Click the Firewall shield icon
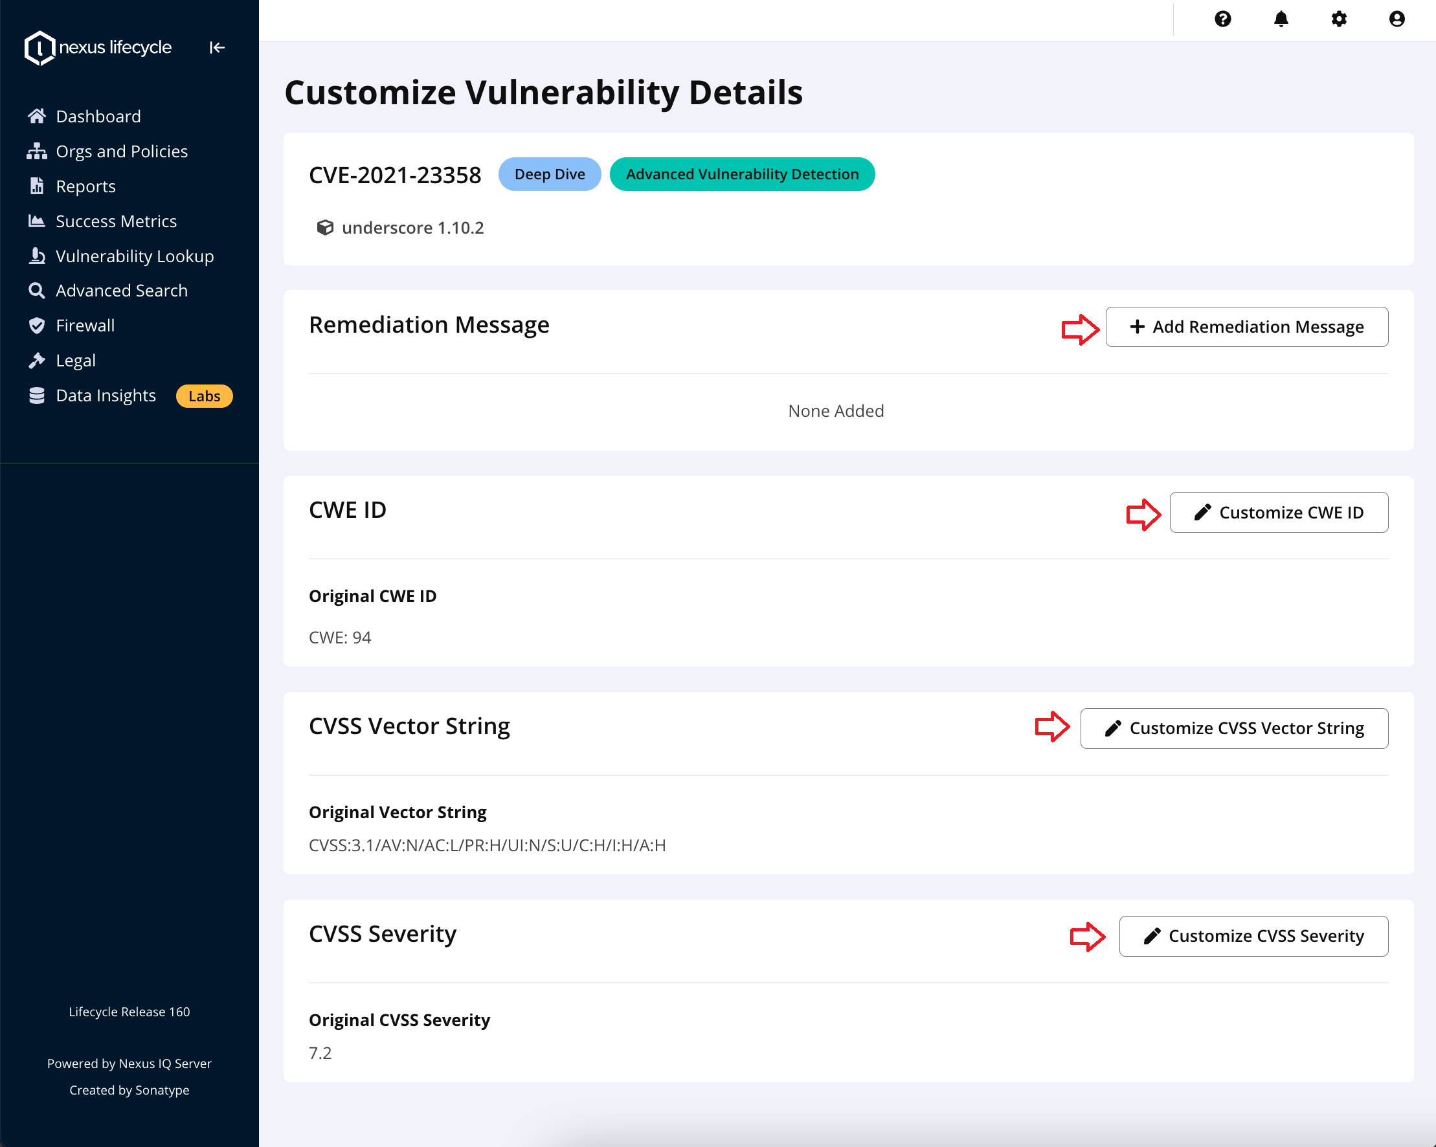The height and width of the screenshot is (1147, 1436). [x=37, y=326]
